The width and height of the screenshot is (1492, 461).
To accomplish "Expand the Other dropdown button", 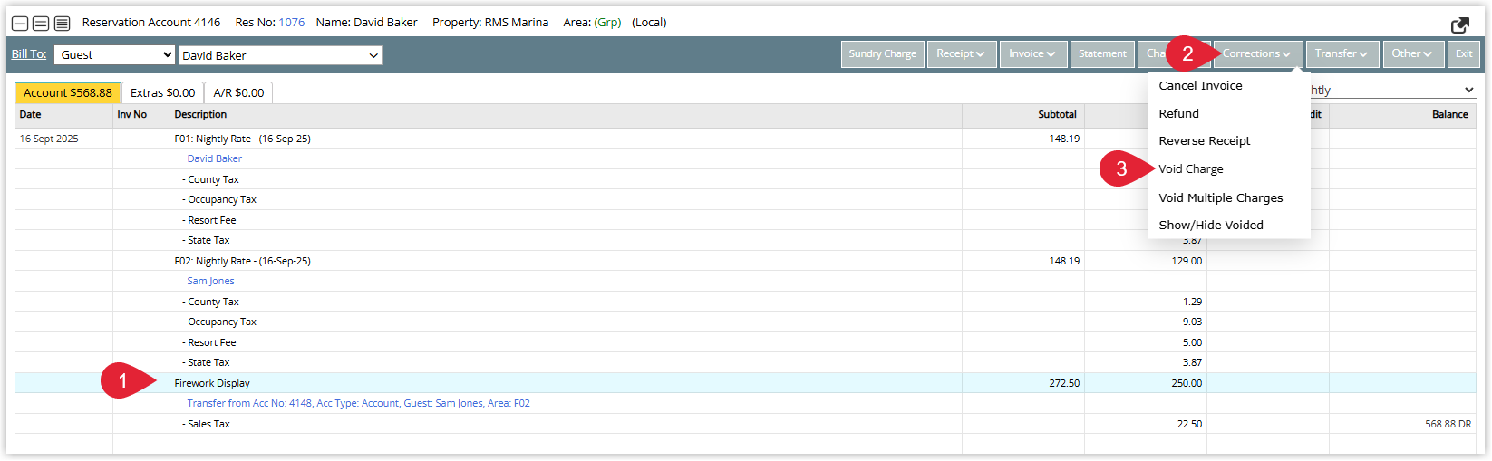I will pyautogui.click(x=1412, y=53).
